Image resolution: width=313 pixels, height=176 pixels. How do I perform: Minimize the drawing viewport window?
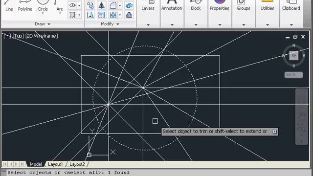tap(288, 37)
